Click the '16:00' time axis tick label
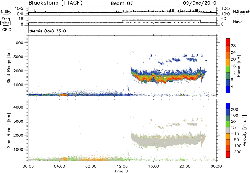Image resolution: width=250 pixels, height=173 pixels. coord(153,166)
